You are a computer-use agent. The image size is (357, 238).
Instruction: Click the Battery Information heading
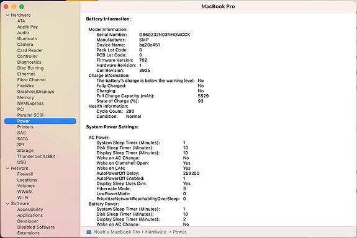click(109, 19)
